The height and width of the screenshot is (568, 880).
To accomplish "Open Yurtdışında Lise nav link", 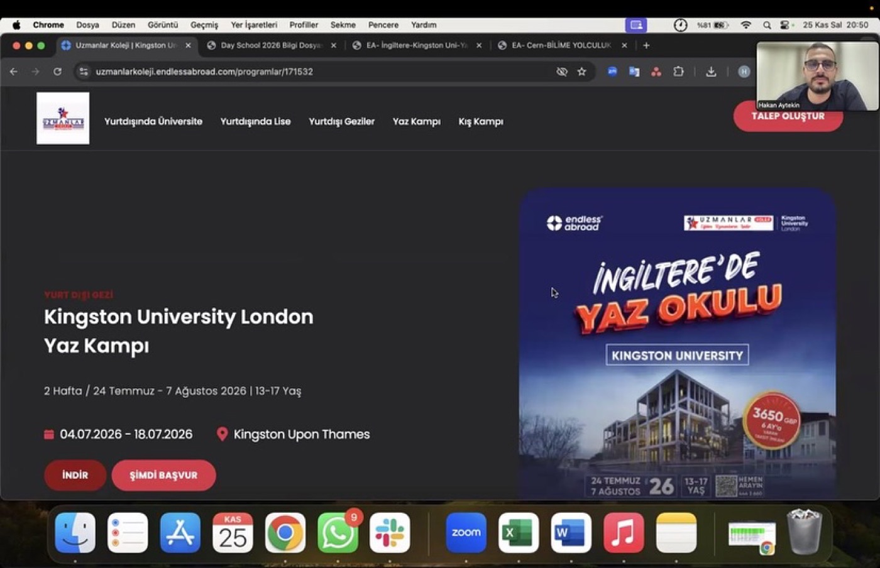I will point(255,121).
